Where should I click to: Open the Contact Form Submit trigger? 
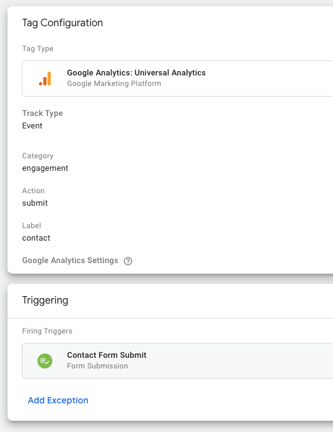(x=178, y=361)
